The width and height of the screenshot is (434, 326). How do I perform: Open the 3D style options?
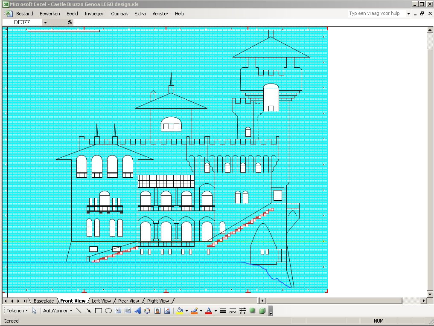[262, 311]
